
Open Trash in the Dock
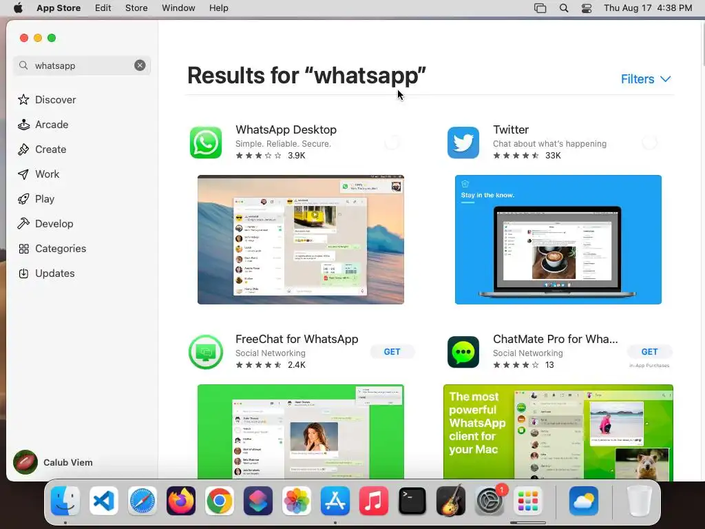pos(640,501)
